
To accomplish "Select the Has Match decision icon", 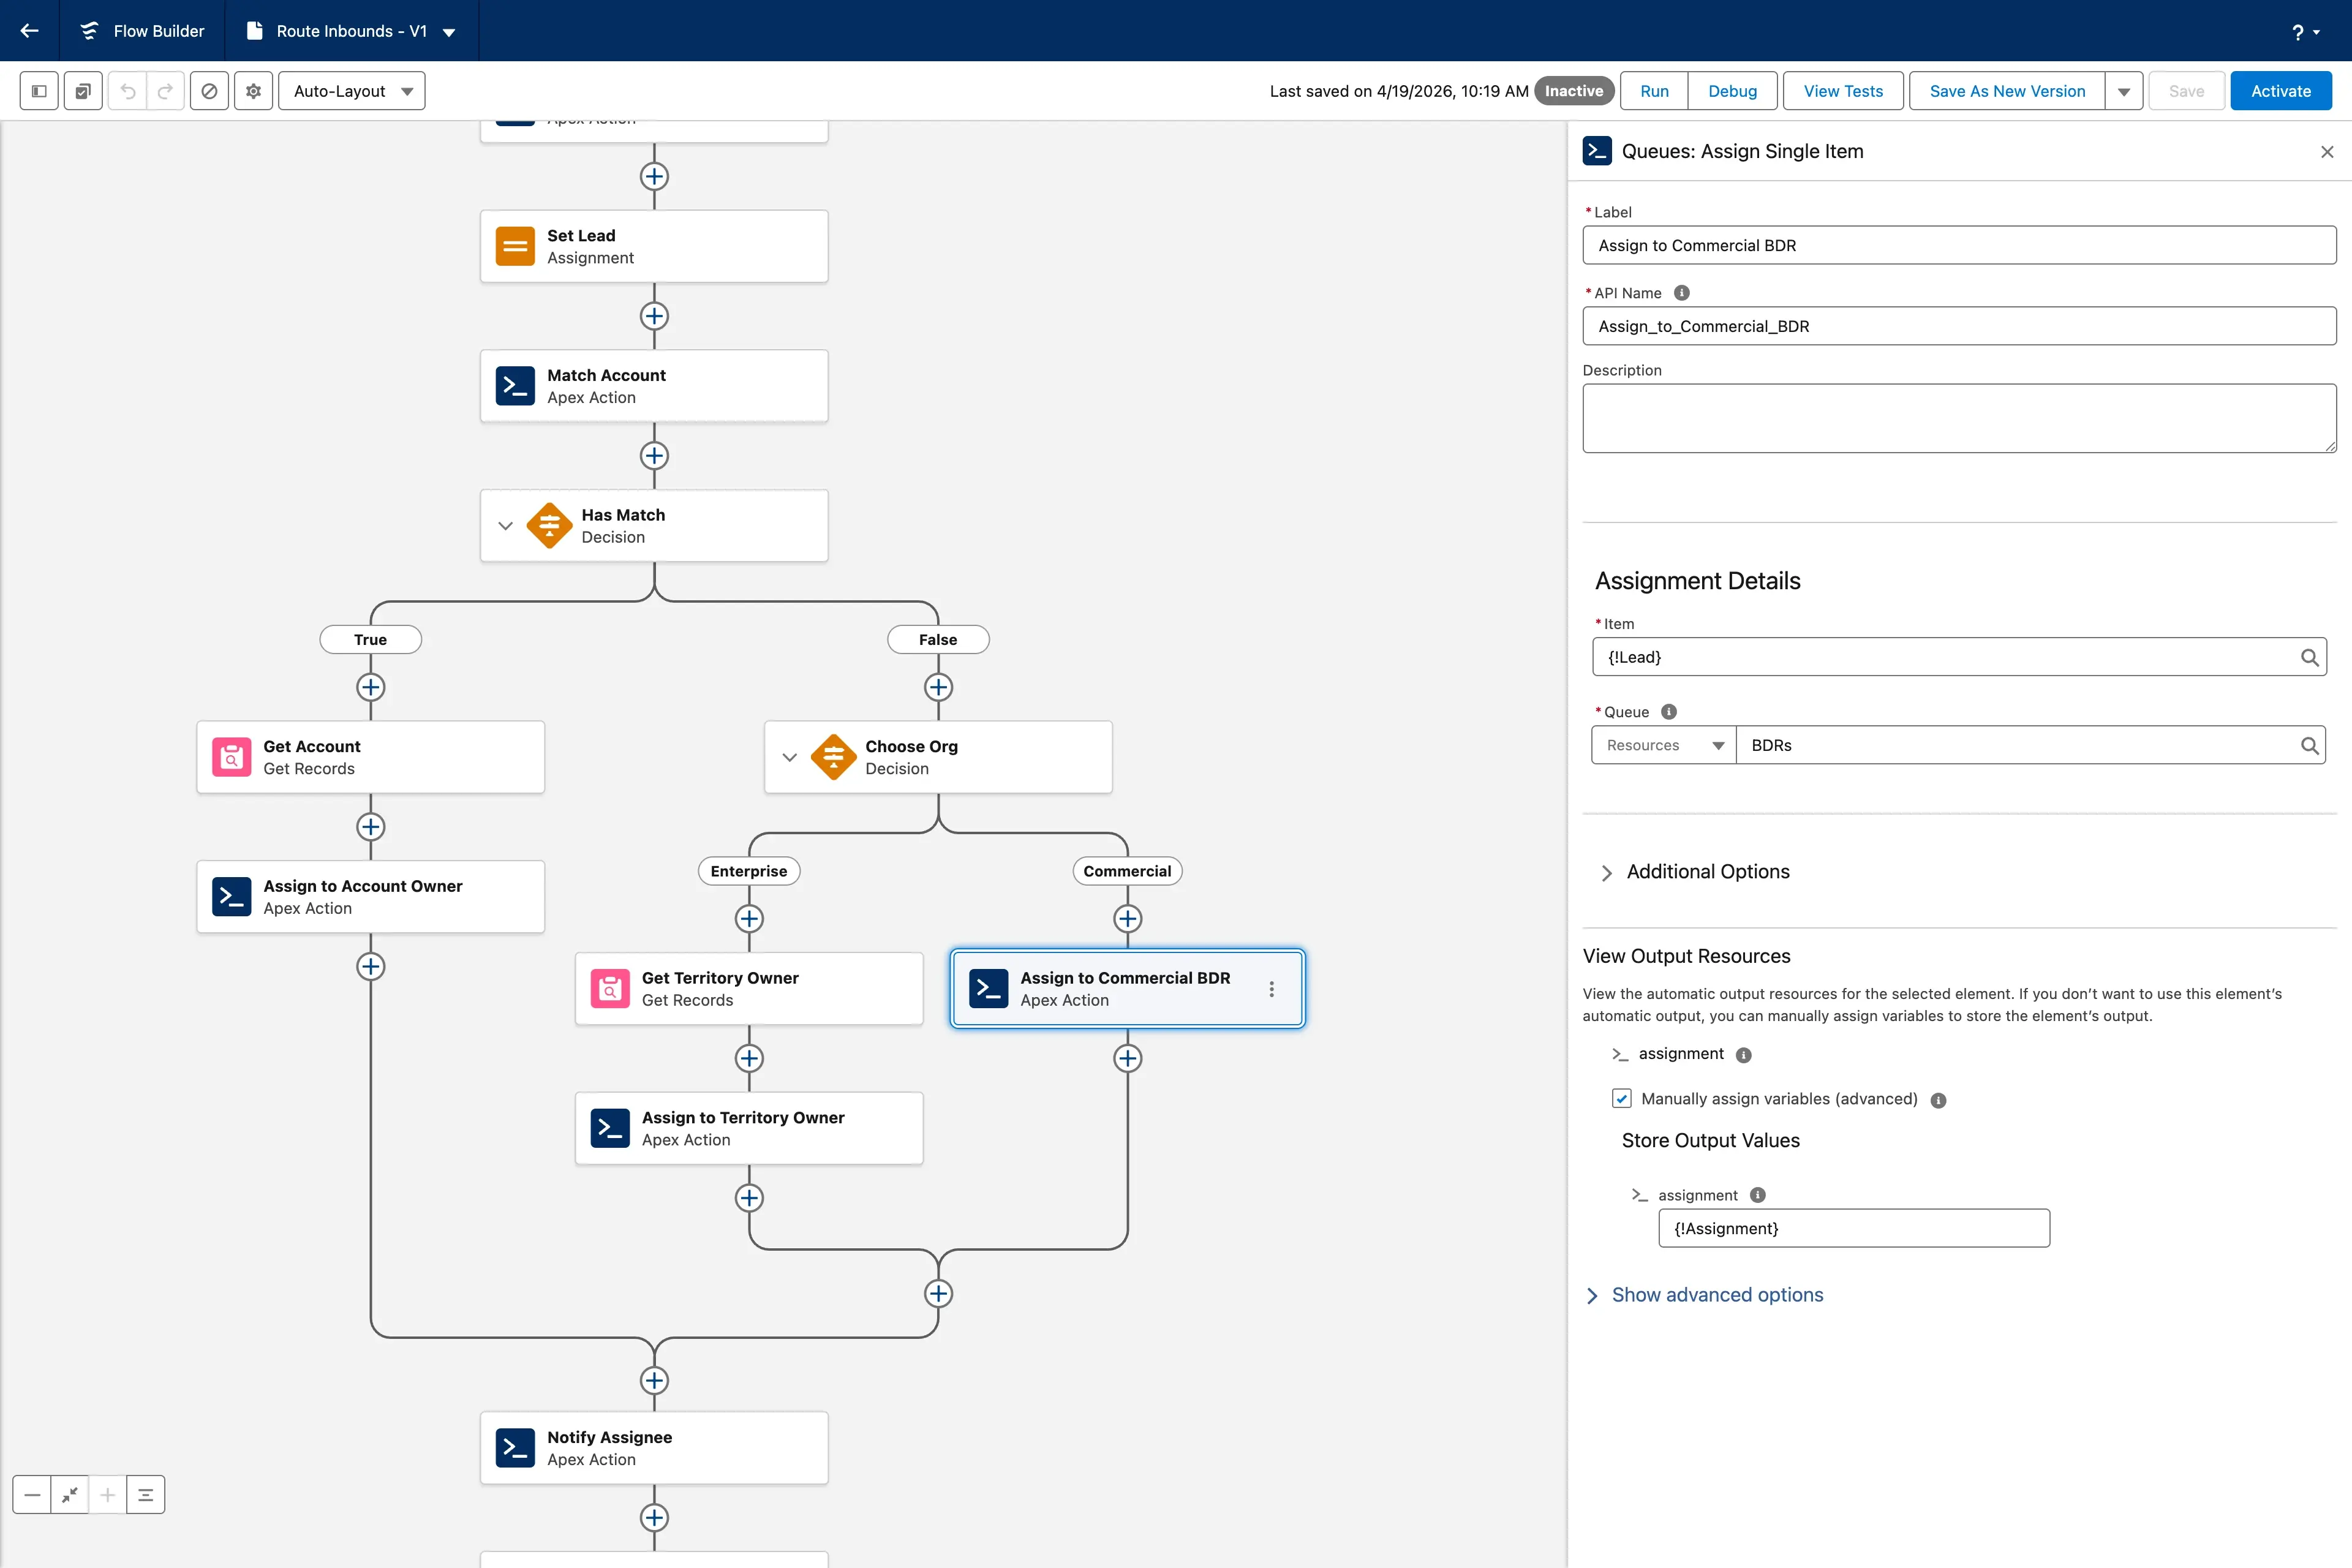I will click(x=549, y=526).
